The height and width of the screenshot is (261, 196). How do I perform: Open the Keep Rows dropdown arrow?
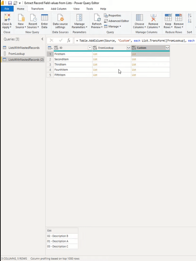(171, 27)
